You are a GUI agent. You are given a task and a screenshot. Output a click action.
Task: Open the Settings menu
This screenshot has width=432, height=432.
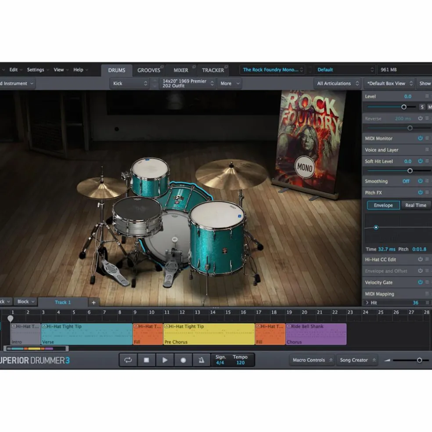(36, 70)
